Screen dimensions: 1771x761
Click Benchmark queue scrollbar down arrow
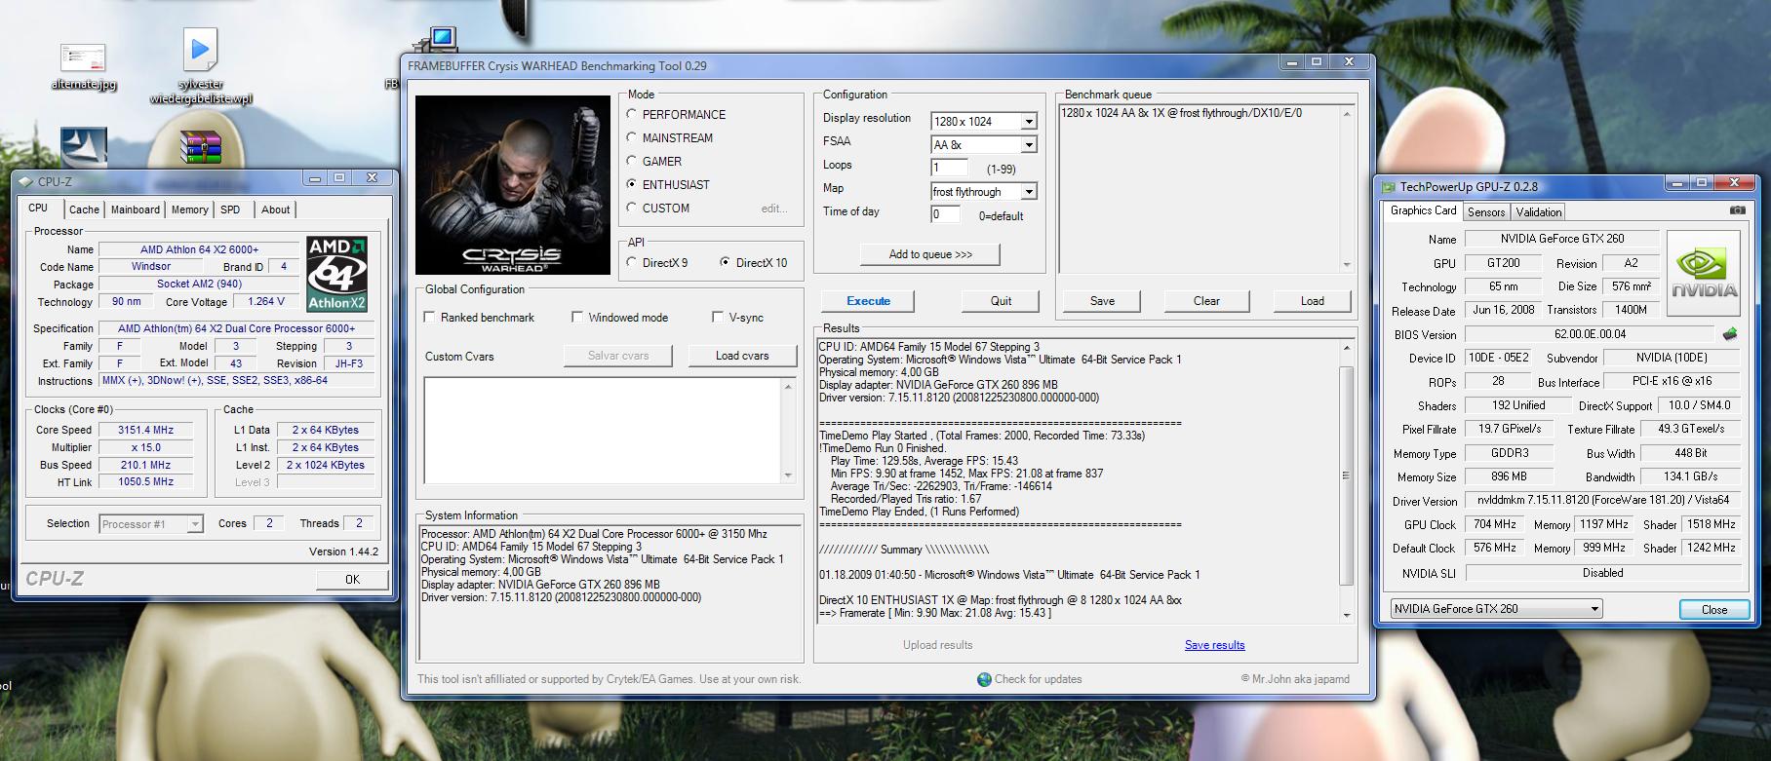click(x=1346, y=265)
